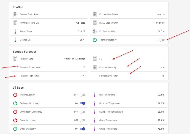Viewport: 190px width, 134px height.
Task: Click the Forecast Humidity label
Action: pos(108,67)
